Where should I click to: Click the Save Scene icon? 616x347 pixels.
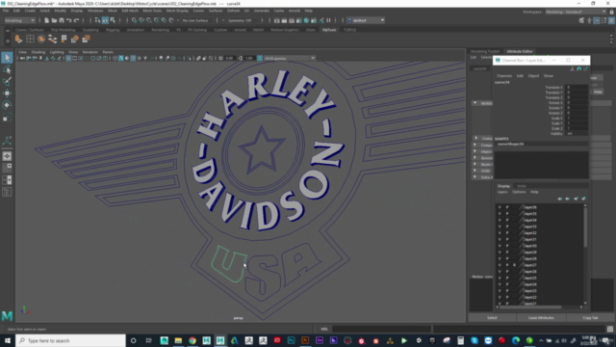[x=62, y=20]
